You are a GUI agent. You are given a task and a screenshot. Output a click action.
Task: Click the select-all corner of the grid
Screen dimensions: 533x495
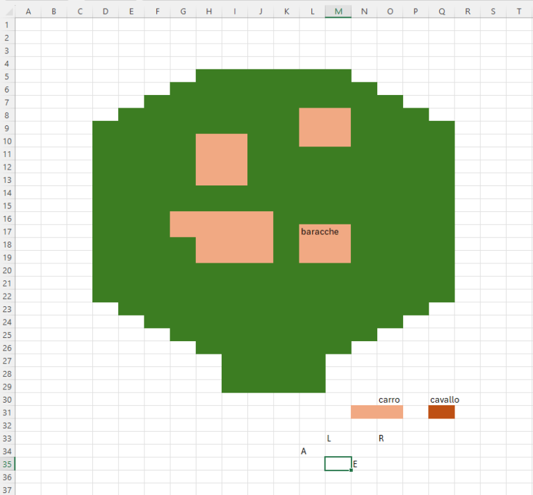[x=7, y=11]
